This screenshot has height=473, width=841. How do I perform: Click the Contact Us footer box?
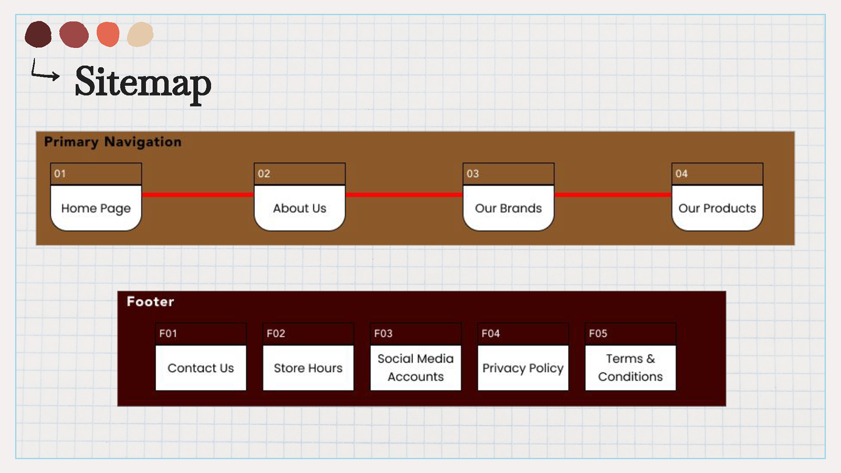point(201,368)
